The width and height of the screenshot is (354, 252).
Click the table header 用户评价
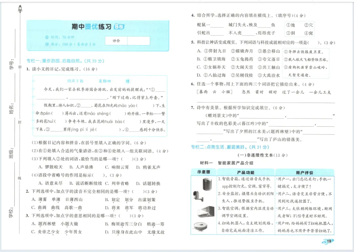[305, 173]
